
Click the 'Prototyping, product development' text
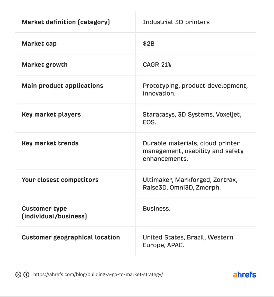pyautogui.click(x=195, y=86)
